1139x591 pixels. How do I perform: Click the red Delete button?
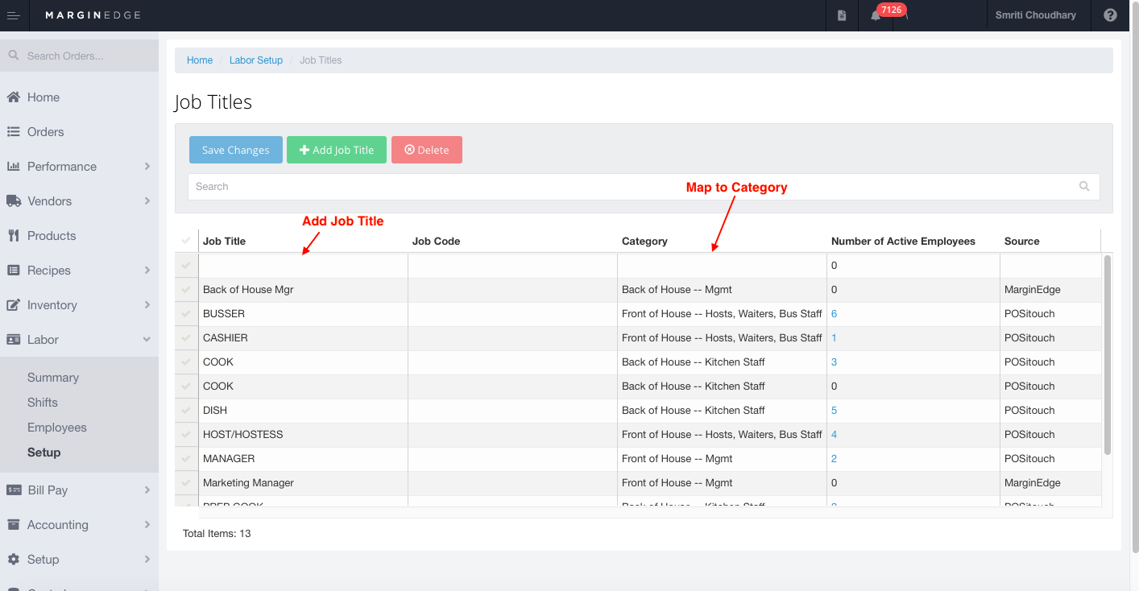(x=427, y=150)
